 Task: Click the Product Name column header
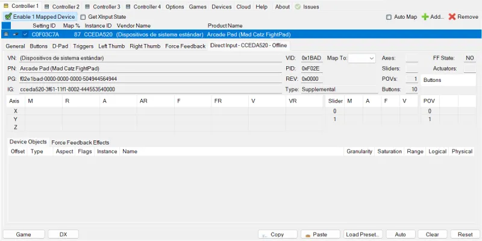click(x=225, y=25)
